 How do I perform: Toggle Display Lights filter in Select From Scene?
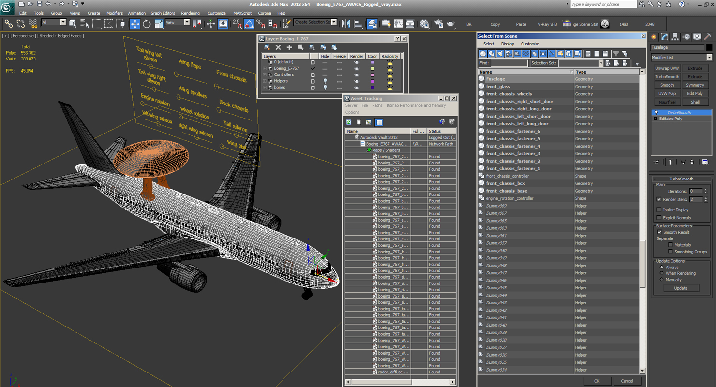[500, 54]
